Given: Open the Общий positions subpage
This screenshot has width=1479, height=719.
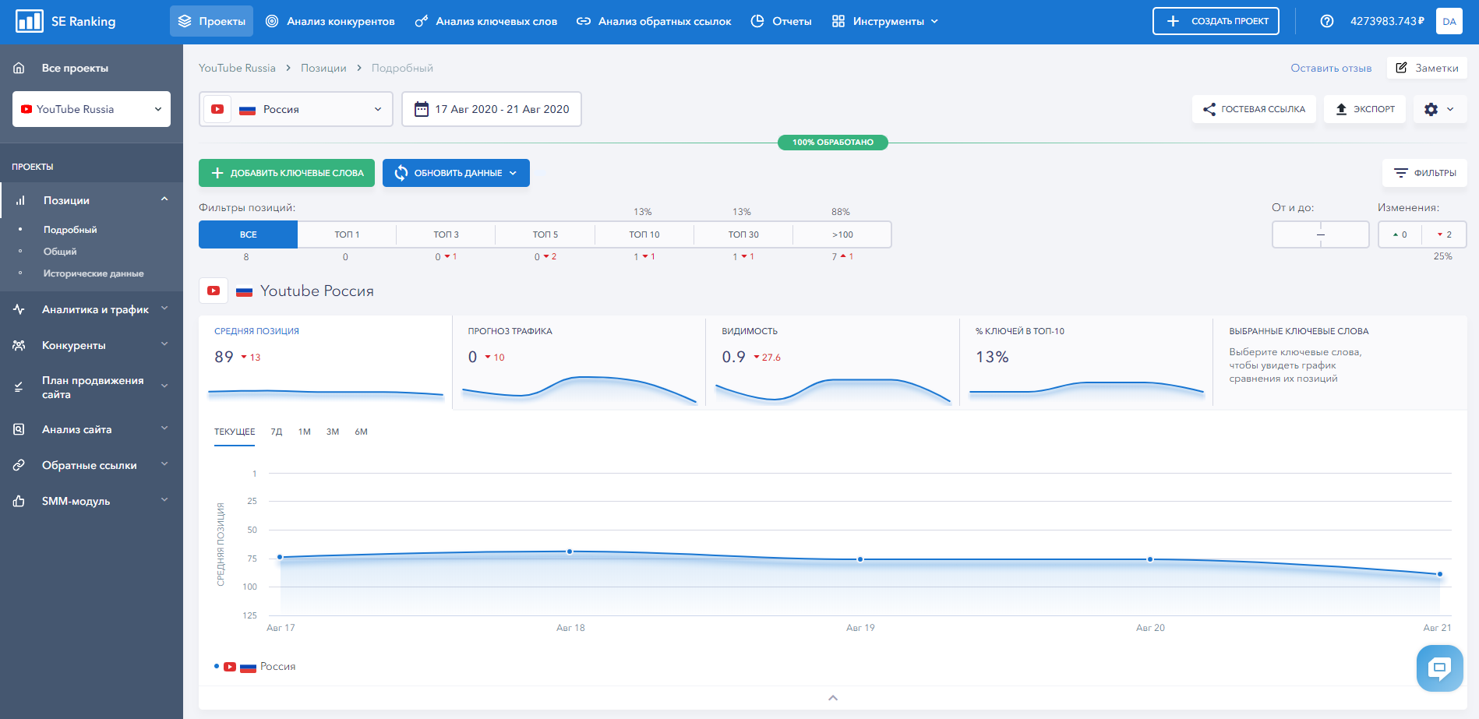Looking at the screenshot, I should pos(60,252).
